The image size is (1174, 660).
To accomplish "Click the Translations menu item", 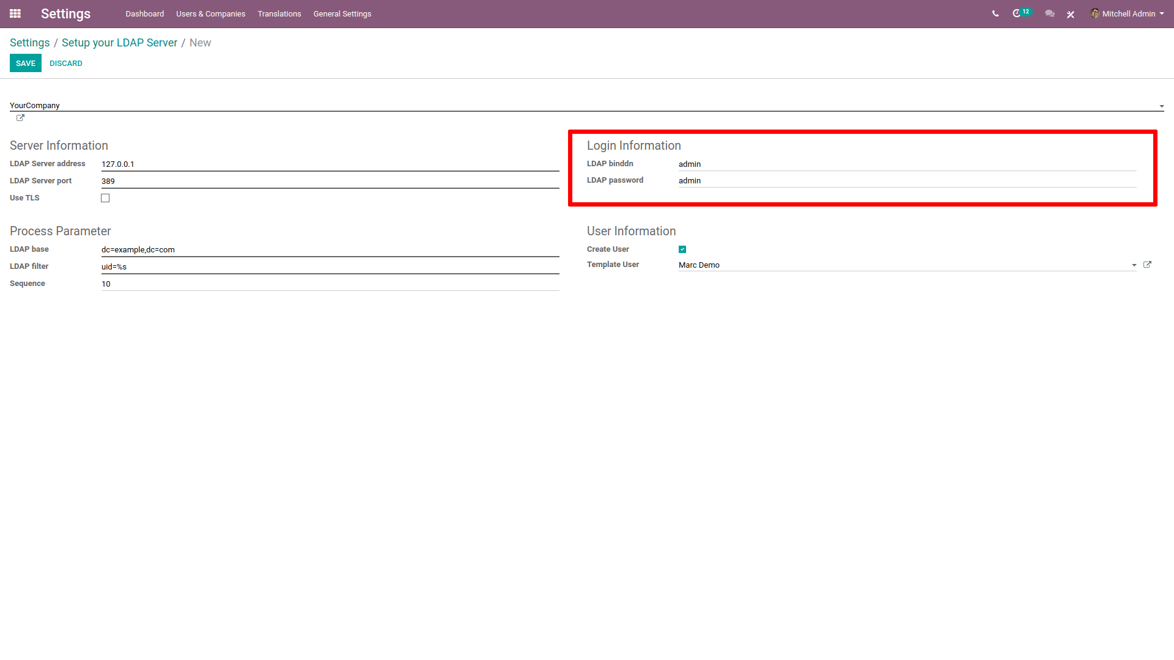I will (280, 13).
